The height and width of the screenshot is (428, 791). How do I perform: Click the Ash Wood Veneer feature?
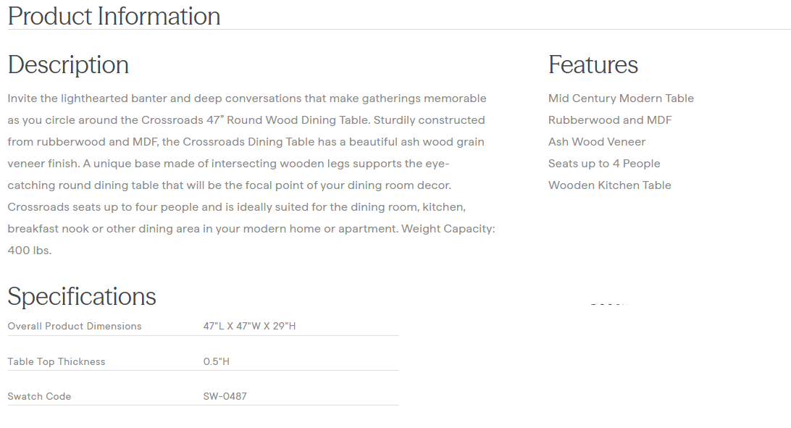coord(597,142)
